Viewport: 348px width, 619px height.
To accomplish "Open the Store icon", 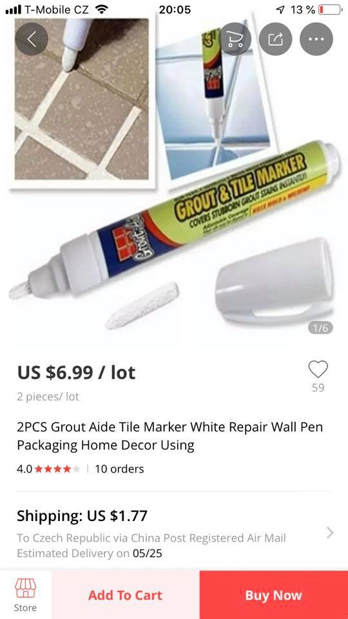I will pyautogui.click(x=26, y=595).
